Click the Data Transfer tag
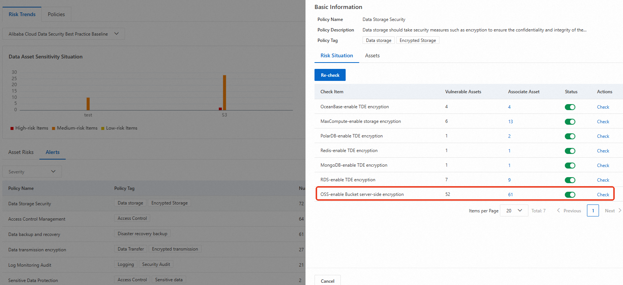Image resolution: width=623 pixels, height=285 pixels. click(x=131, y=249)
